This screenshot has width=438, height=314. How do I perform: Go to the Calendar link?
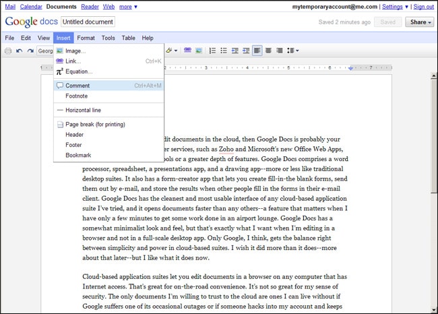(x=31, y=7)
